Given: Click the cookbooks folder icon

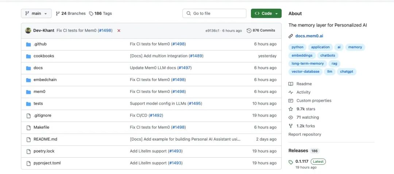Looking at the screenshot, I should pos(28,56).
